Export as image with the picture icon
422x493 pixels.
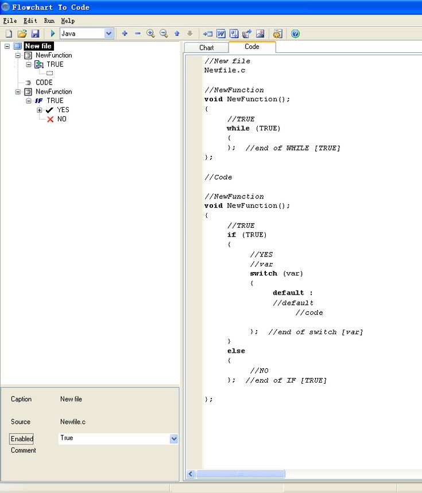tap(260, 33)
